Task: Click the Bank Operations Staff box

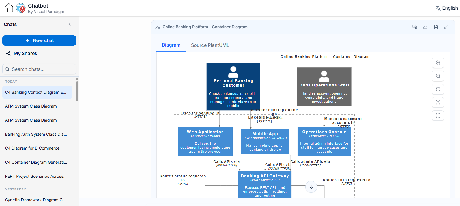Action: click(x=324, y=87)
